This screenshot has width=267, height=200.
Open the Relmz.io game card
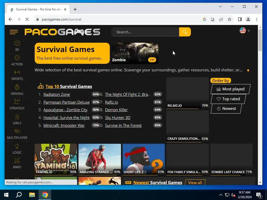[187, 93]
